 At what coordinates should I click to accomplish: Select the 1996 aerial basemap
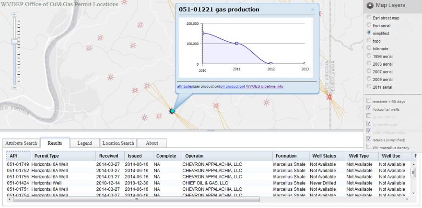(x=369, y=56)
